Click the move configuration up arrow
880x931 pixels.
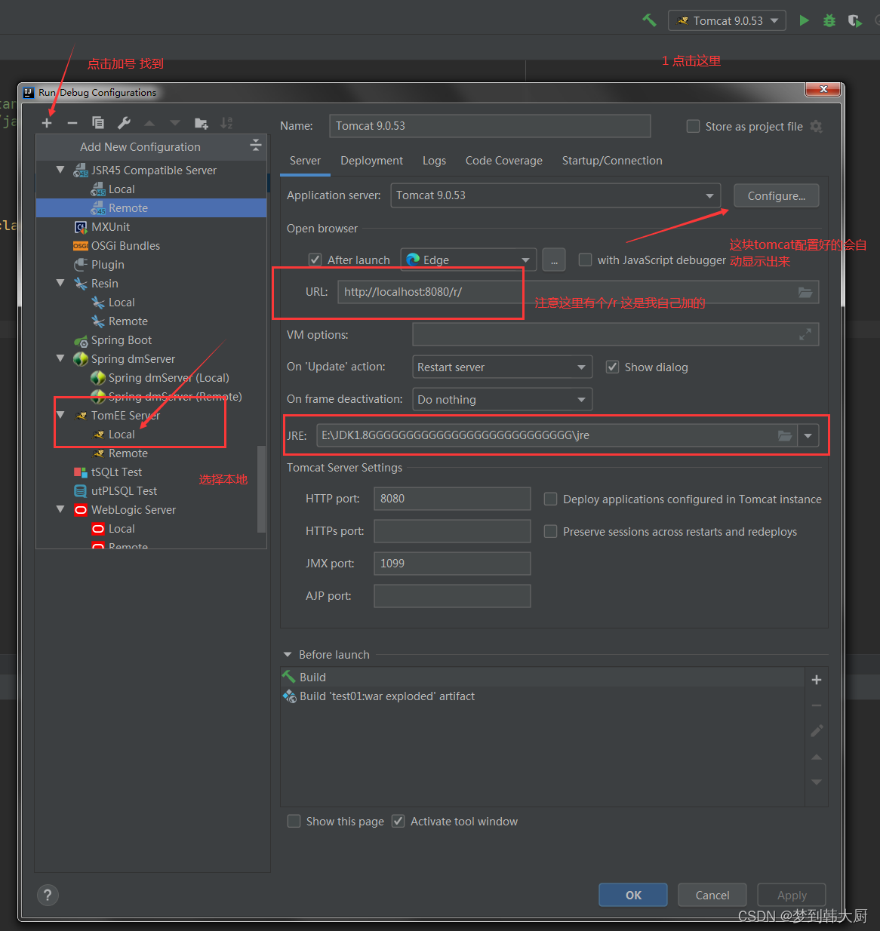[149, 123]
